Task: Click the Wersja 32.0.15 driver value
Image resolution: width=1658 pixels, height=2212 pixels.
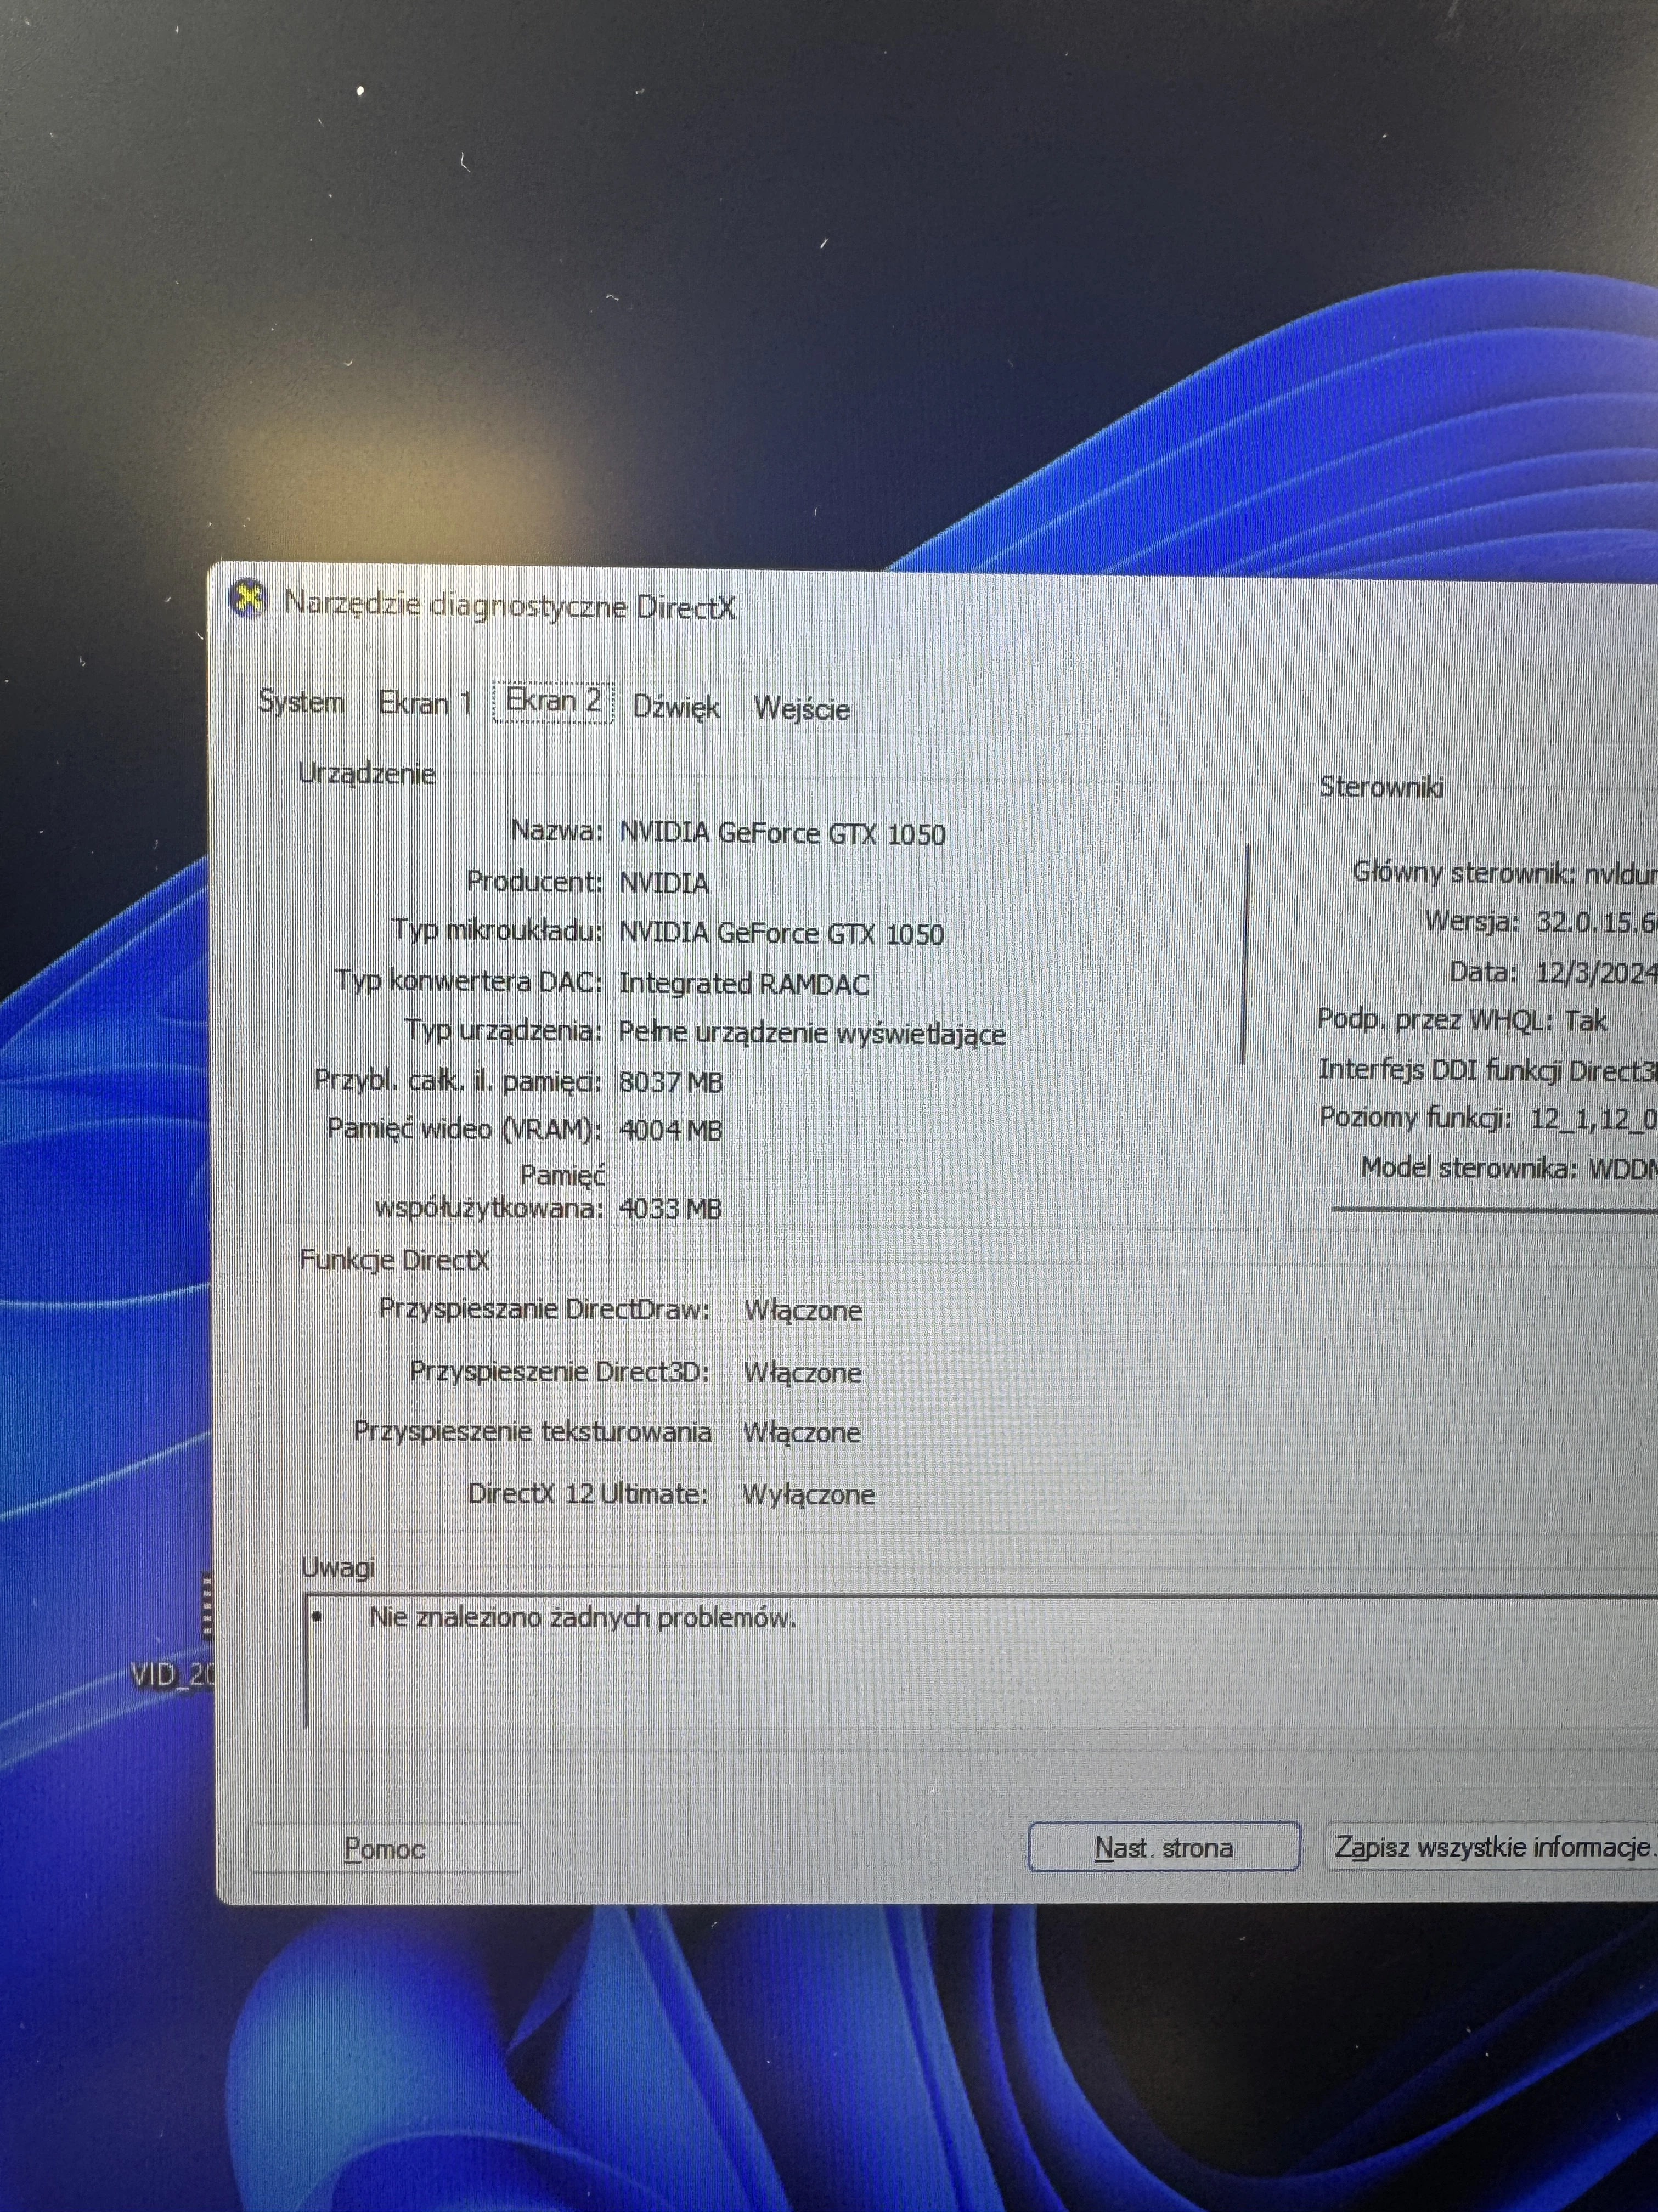Action: point(1596,922)
